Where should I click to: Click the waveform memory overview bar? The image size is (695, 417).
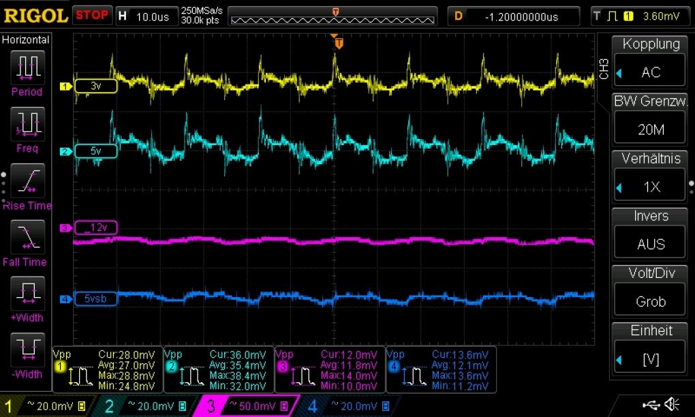point(333,16)
